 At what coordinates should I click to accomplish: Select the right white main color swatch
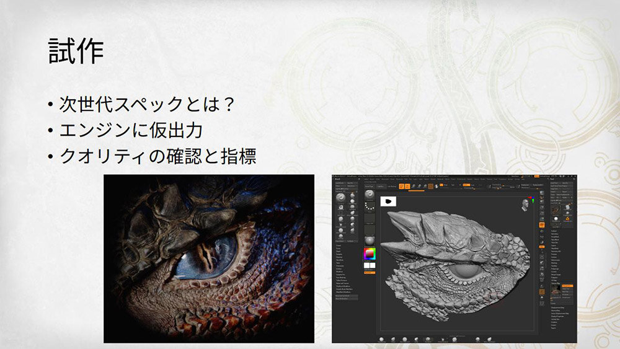pos(373,265)
